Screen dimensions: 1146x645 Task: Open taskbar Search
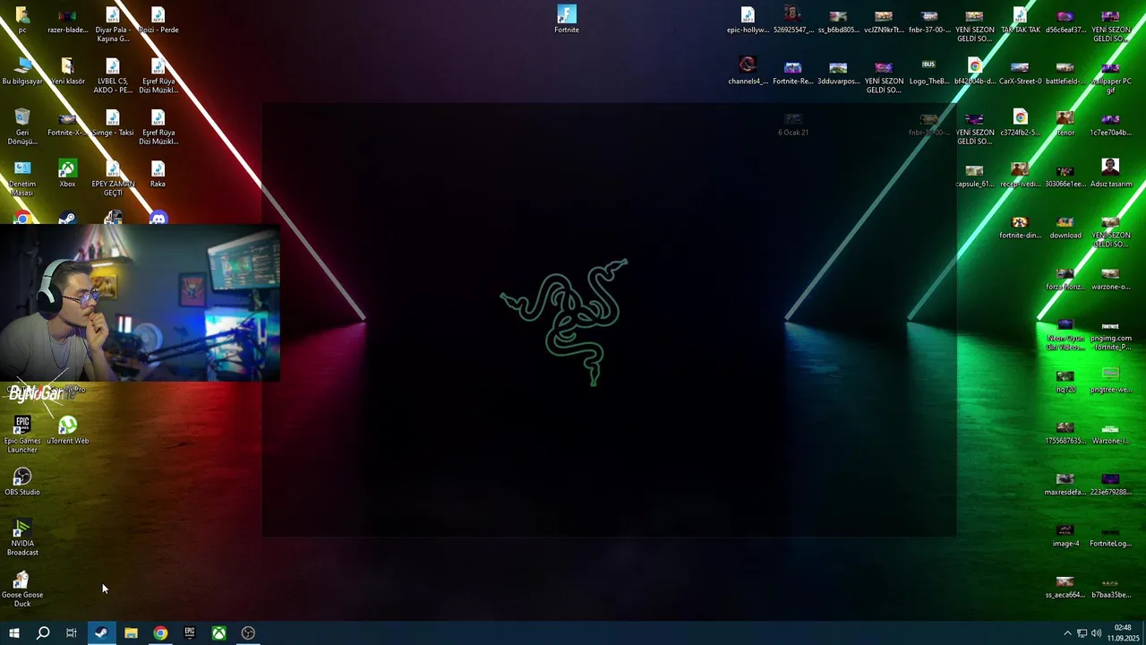[42, 633]
